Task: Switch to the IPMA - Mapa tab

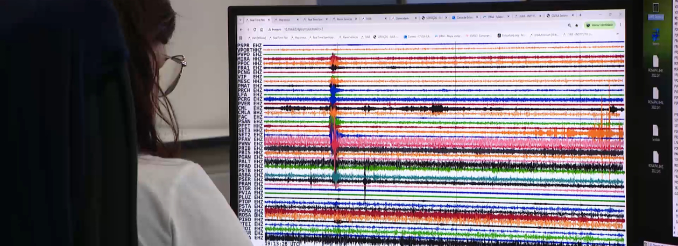Action: click(496, 17)
